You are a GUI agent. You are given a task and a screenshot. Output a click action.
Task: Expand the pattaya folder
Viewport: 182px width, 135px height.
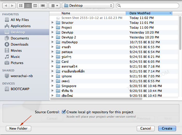point(53,52)
